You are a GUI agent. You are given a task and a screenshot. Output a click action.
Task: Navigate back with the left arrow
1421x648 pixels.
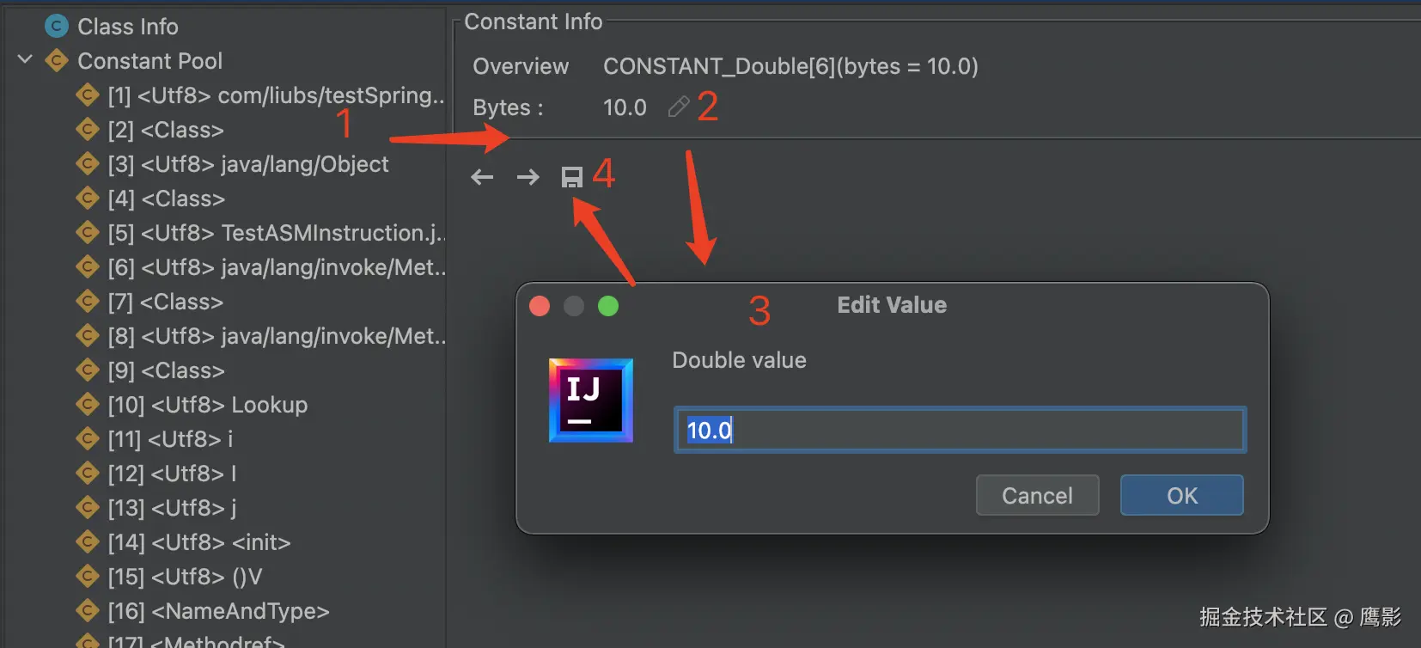(482, 177)
